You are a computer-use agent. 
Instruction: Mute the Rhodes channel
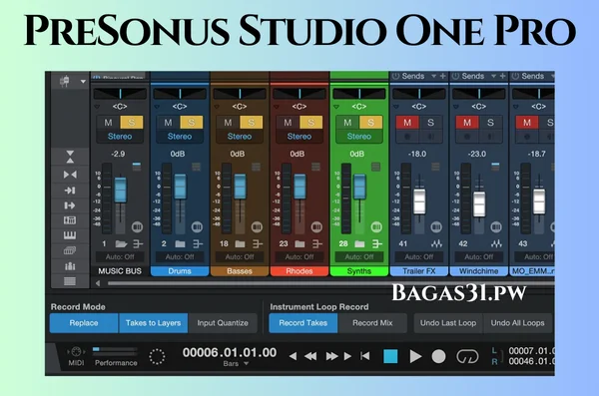pyautogui.click(x=288, y=123)
